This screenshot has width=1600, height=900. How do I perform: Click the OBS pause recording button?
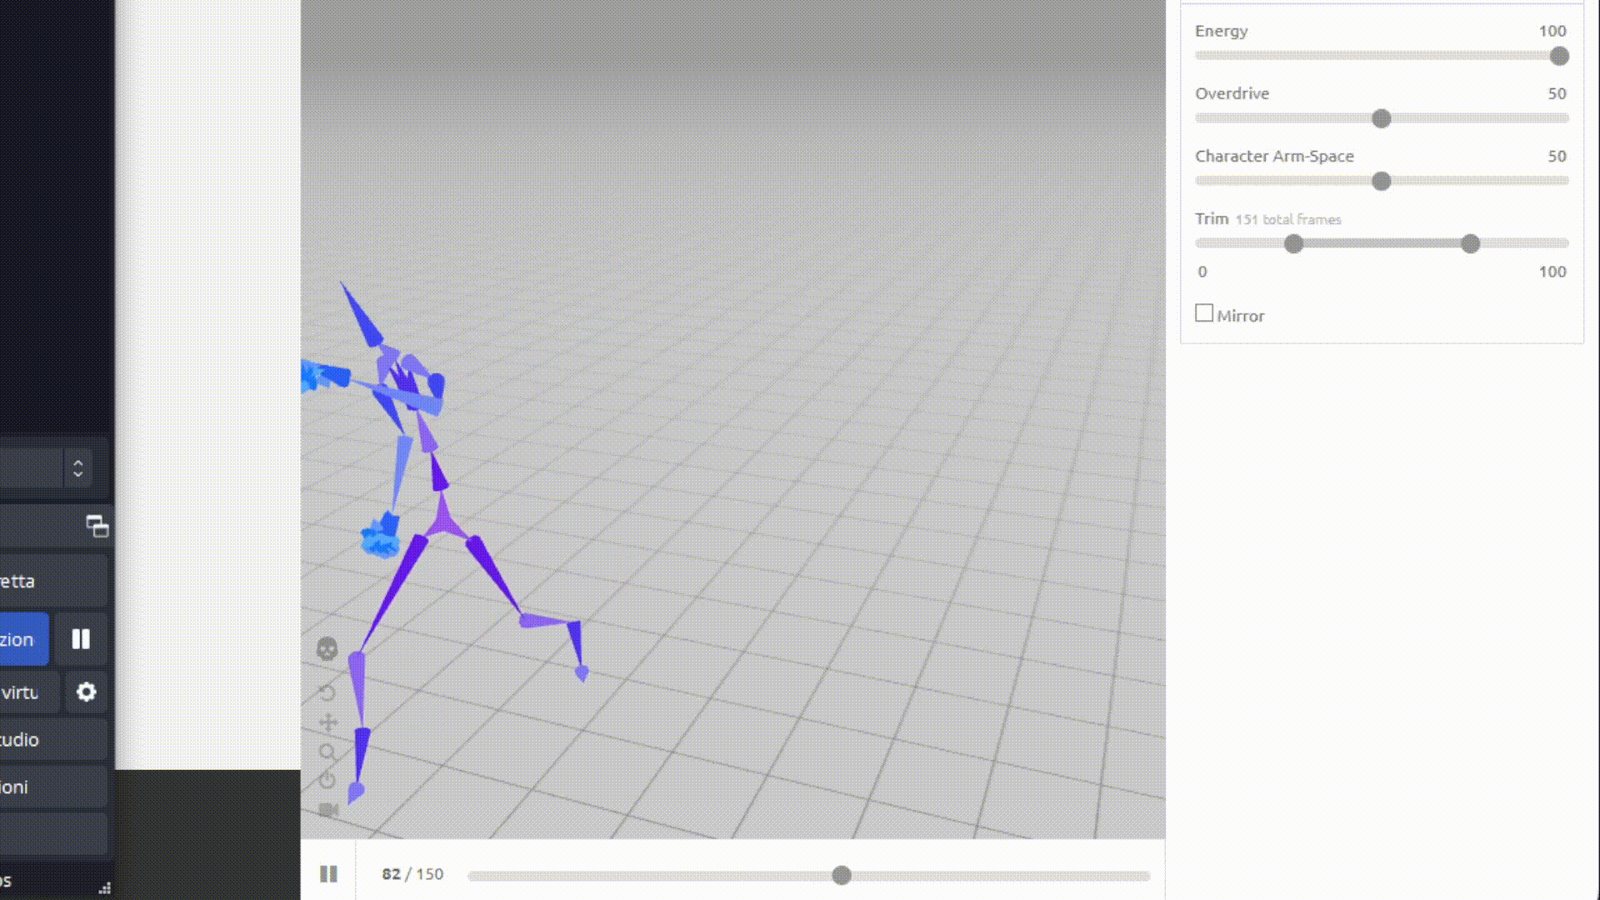tap(81, 639)
